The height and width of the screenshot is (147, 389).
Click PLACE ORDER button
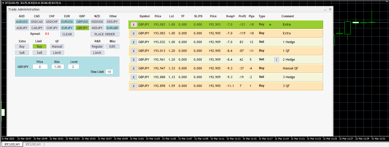click(105, 34)
